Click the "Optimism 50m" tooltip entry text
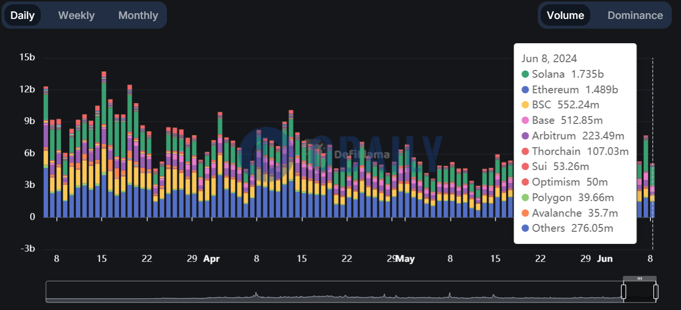This screenshot has height=310, width=681. point(570,182)
